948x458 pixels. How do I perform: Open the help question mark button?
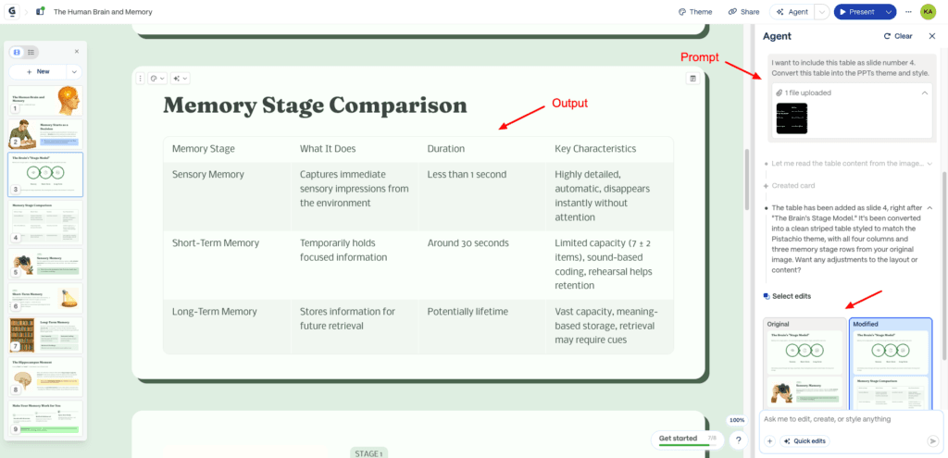tap(737, 440)
